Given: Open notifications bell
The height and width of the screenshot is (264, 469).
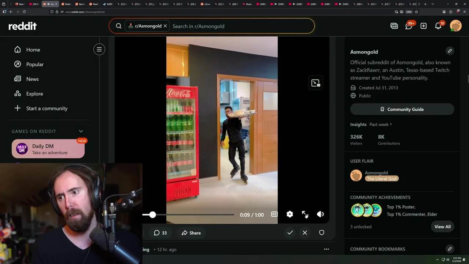Looking at the screenshot, I should tap(438, 26).
